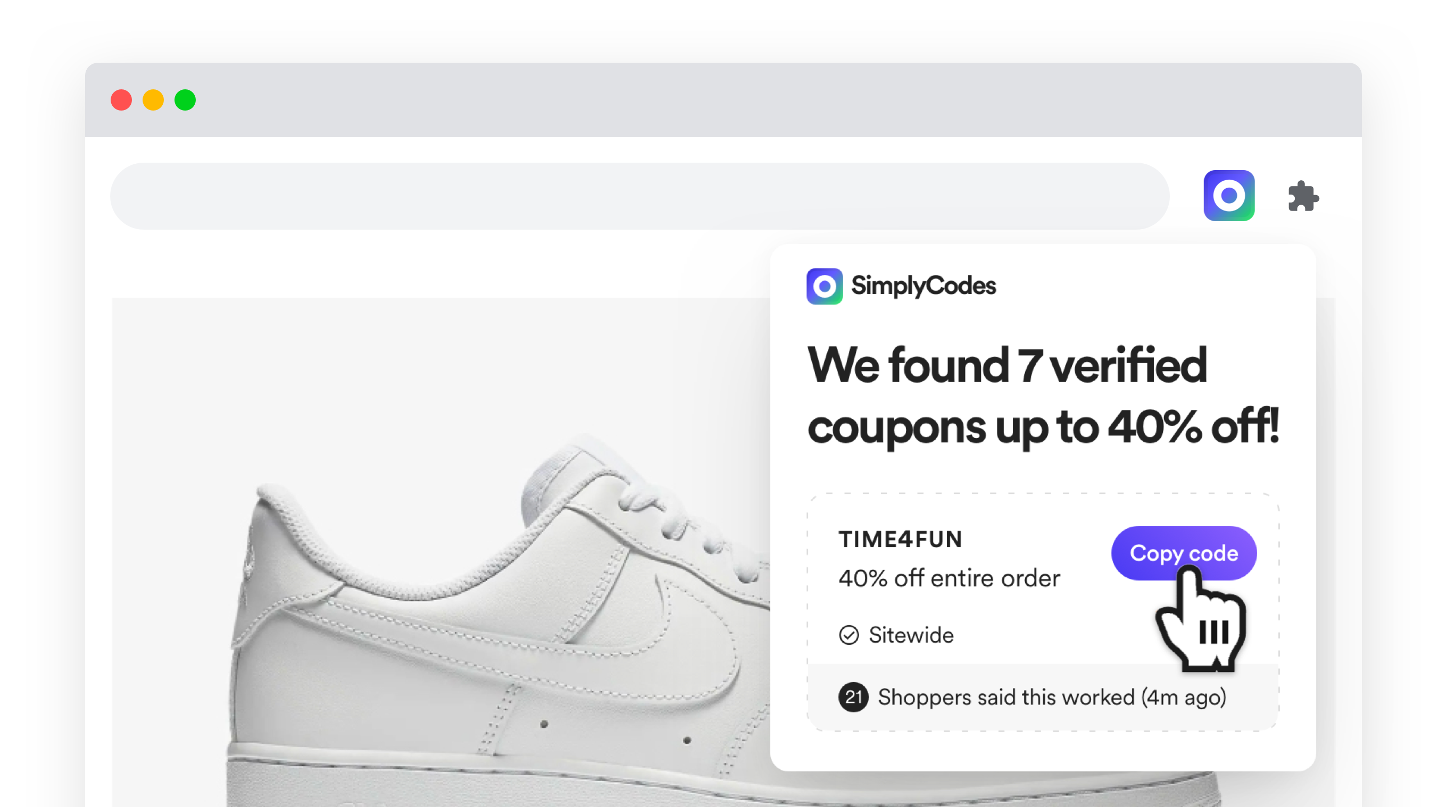Image resolution: width=1447 pixels, height=807 pixels.
Task: Select the circular 21 shoppers badge
Action: (853, 697)
